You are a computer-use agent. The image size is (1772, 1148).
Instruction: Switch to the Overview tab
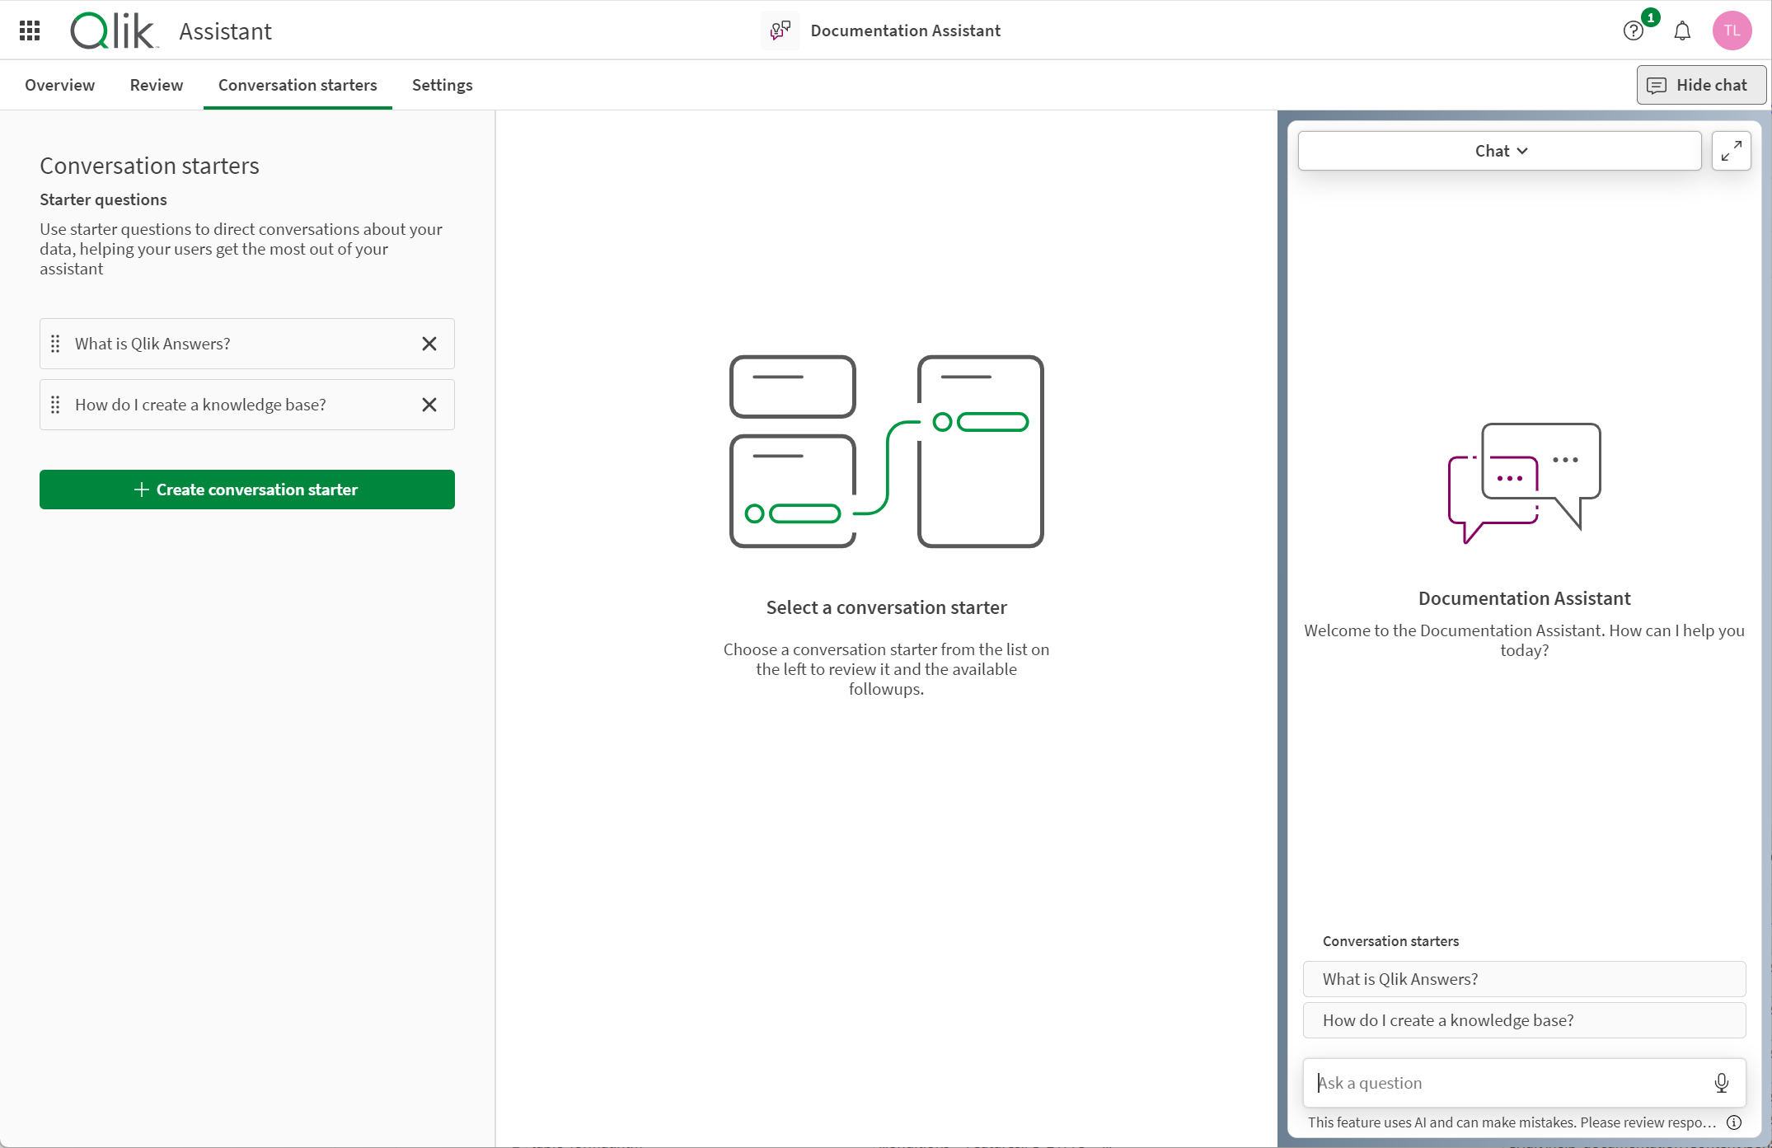point(59,84)
